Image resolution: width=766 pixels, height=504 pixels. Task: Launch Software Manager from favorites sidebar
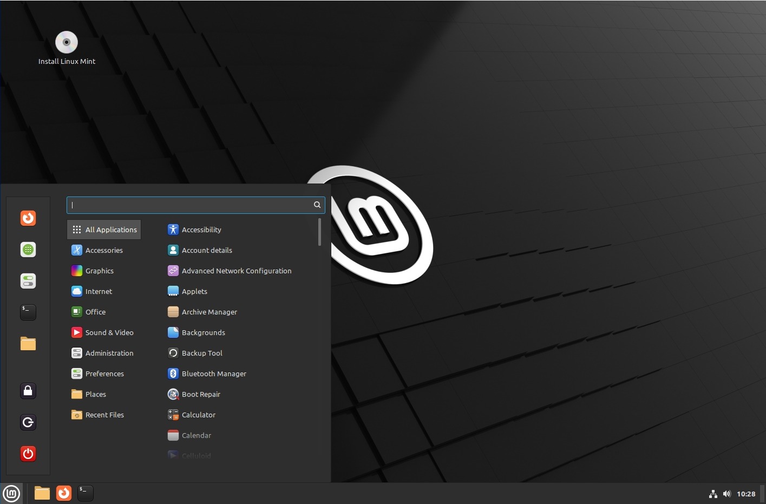click(28, 250)
